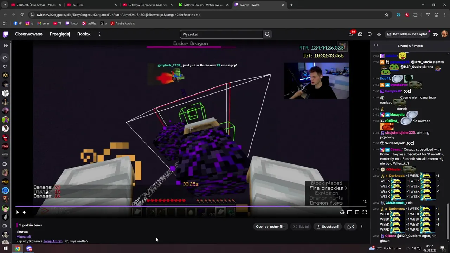Open Twitch user avatar menu
Viewport: 450px width, 253px height.
click(x=444, y=34)
